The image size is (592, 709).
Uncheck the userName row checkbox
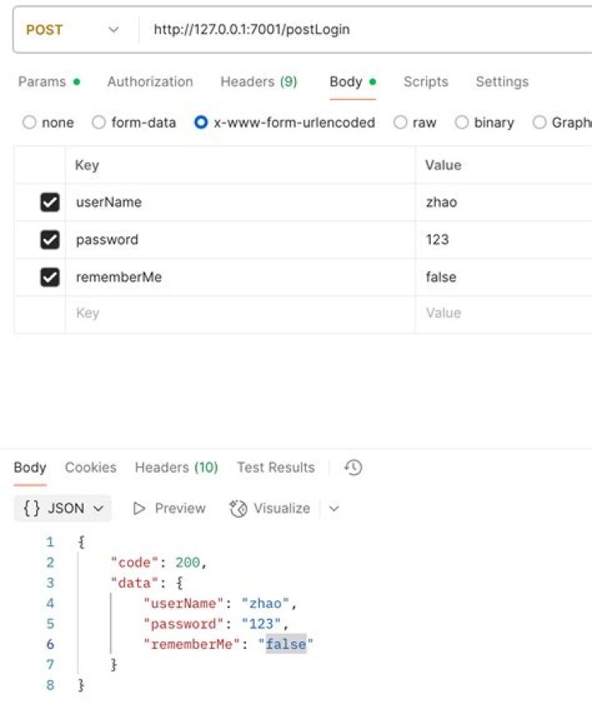click(x=49, y=202)
